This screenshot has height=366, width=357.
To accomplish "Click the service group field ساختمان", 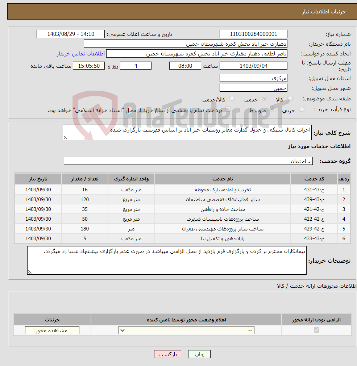I will (188, 161).
